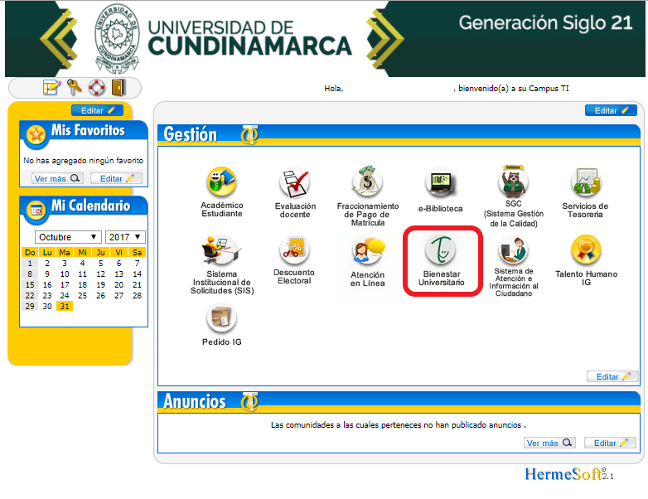Click the 'Generación Siglo 21' banner text
Screen dimensions: 648x499
[x=545, y=22]
